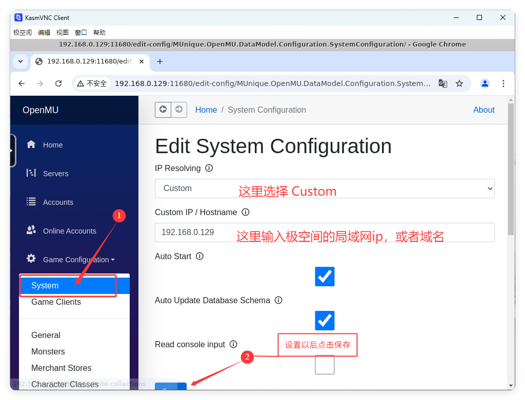Show info for IP Resolving

[x=209, y=168]
